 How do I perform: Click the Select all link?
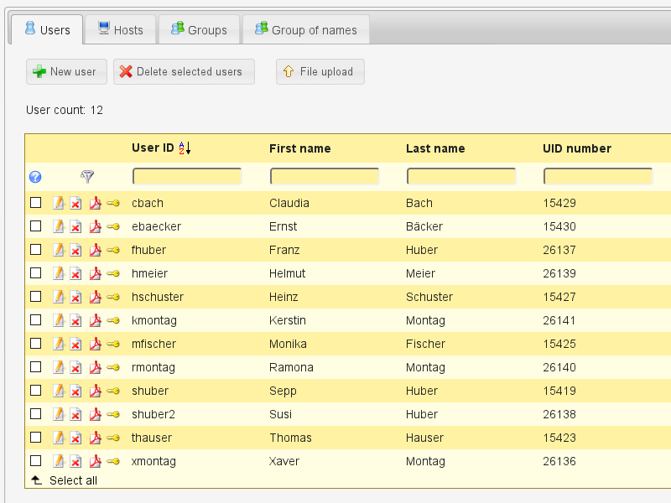tap(73, 480)
